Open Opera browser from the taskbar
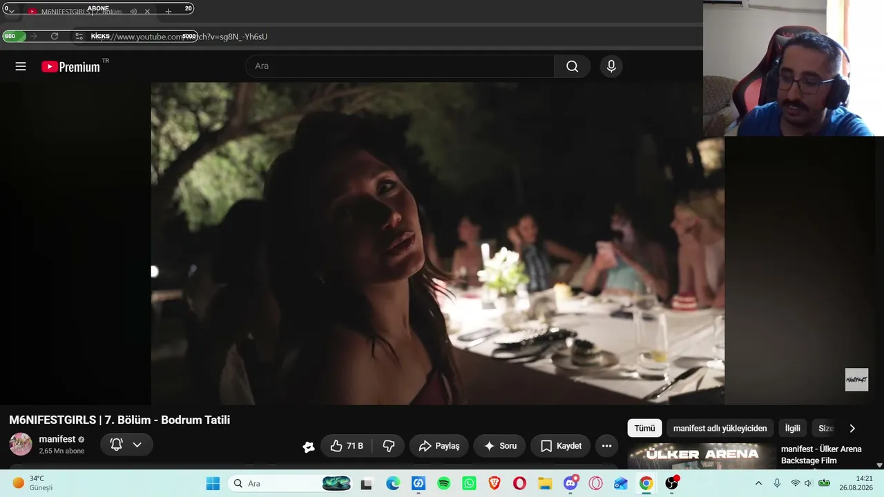The height and width of the screenshot is (497, 884). click(x=519, y=483)
